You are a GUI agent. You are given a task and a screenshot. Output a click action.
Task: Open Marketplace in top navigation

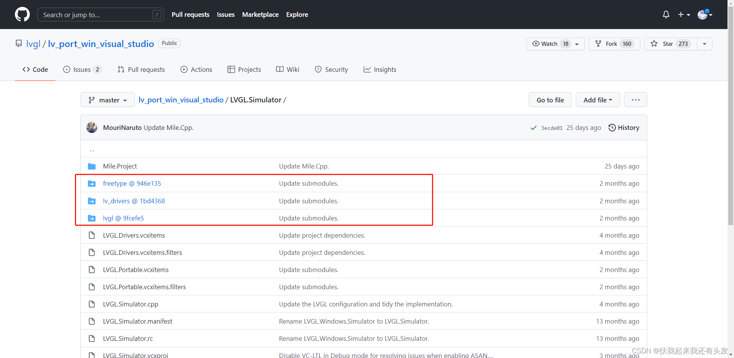point(260,15)
